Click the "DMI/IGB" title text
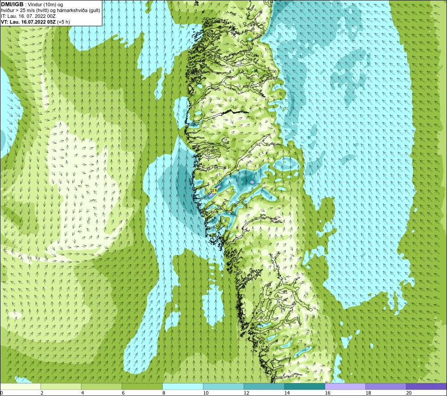 pyautogui.click(x=12, y=4)
